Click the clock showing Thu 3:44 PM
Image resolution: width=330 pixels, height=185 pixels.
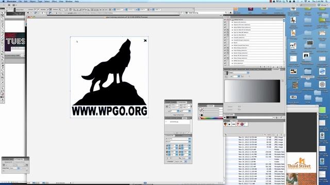(x=318, y=1)
